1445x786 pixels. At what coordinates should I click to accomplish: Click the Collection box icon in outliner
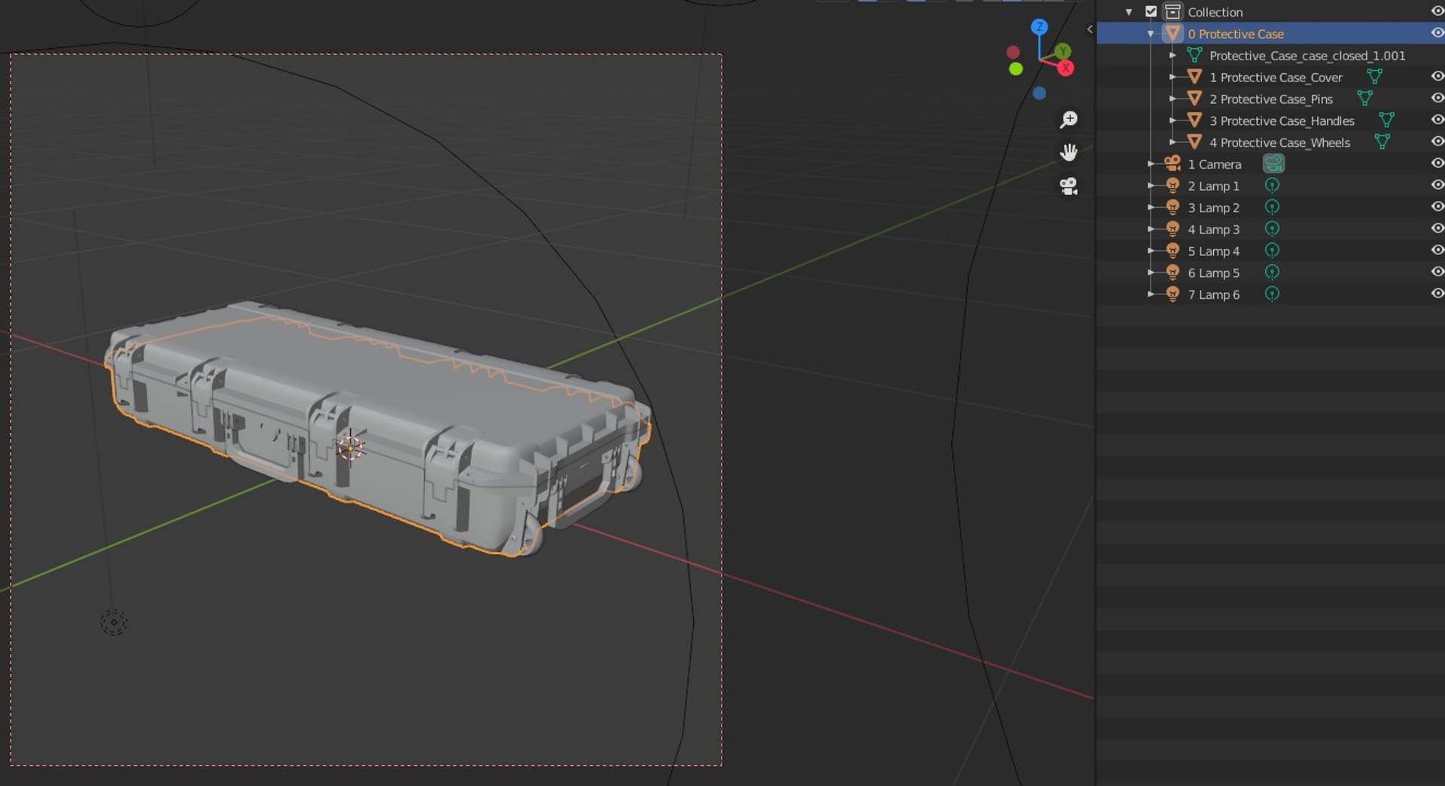tap(1173, 12)
